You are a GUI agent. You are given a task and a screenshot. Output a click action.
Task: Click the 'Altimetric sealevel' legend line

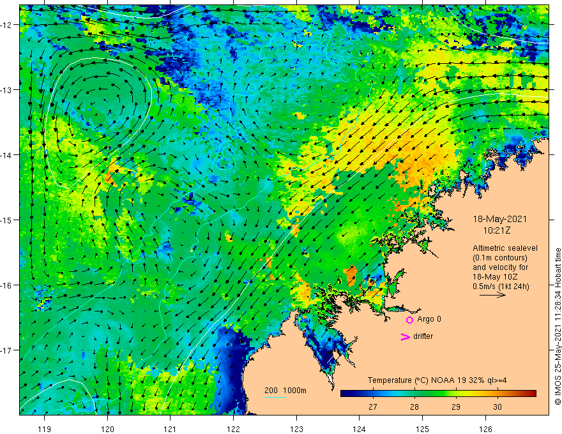click(x=505, y=248)
